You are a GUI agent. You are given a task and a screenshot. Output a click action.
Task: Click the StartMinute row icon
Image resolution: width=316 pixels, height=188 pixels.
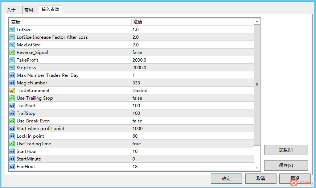[x=12, y=159]
